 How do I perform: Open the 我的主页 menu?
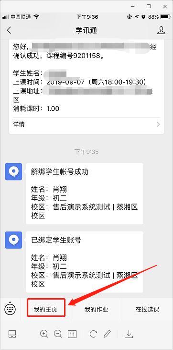(46, 309)
